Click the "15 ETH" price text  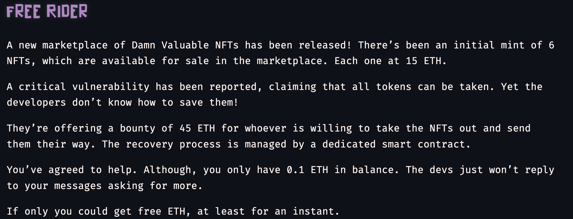click(423, 61)
